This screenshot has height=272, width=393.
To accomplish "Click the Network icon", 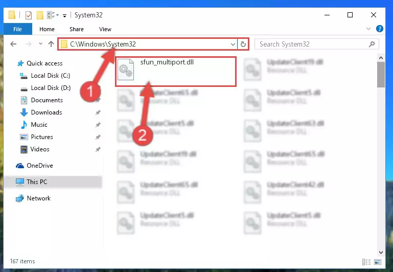I will click(20, 198).
